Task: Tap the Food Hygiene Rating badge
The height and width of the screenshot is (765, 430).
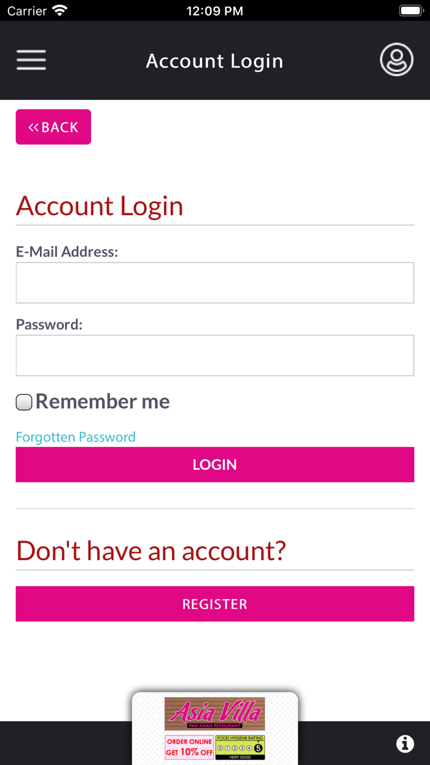Action: (x=240, y=747)
